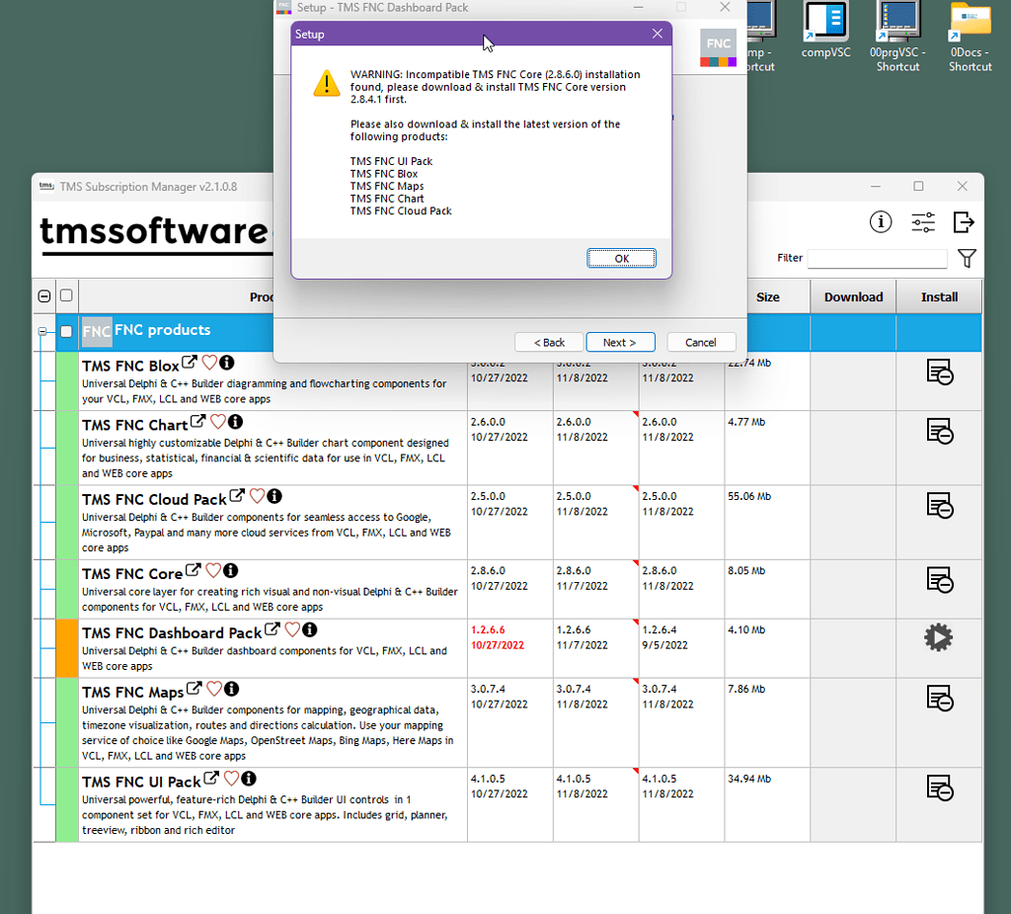Open the filter settings sliders icon
The image size is (1011, 914).
click(x=923, y=222)
